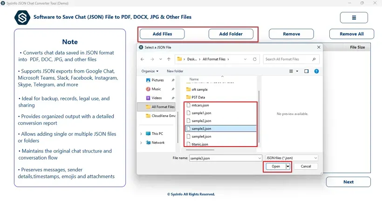Minimize the SysInfo converter window
Screen dimensions: 382x201
(x=349, y=3)
